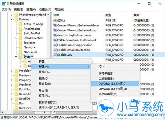
Task: Click the BuildAndTel folder icon
Action: tap(20, 33)
